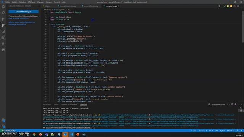Click the yellow document icon in toolbar

click(231, 6)
